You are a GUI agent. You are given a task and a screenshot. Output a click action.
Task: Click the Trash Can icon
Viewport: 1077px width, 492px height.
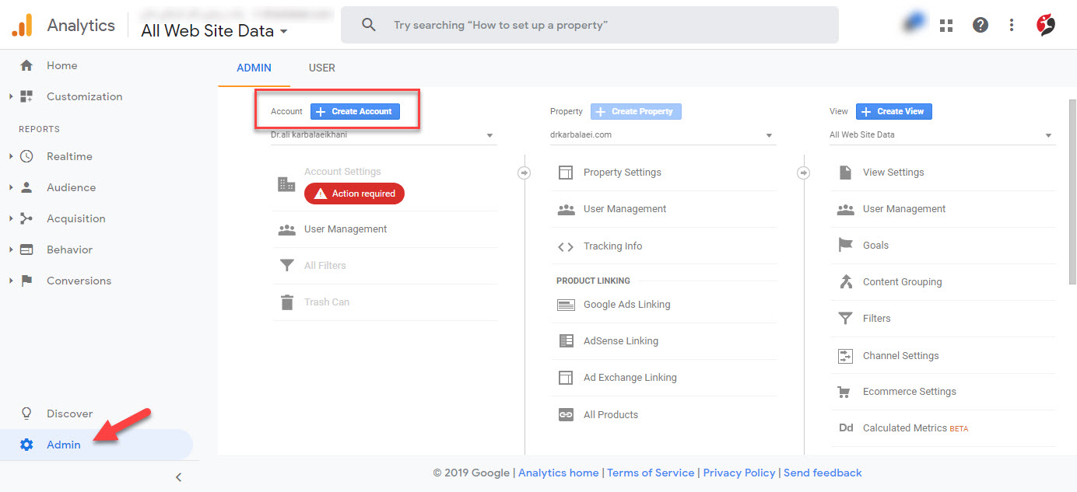click(x=287, y=302)
